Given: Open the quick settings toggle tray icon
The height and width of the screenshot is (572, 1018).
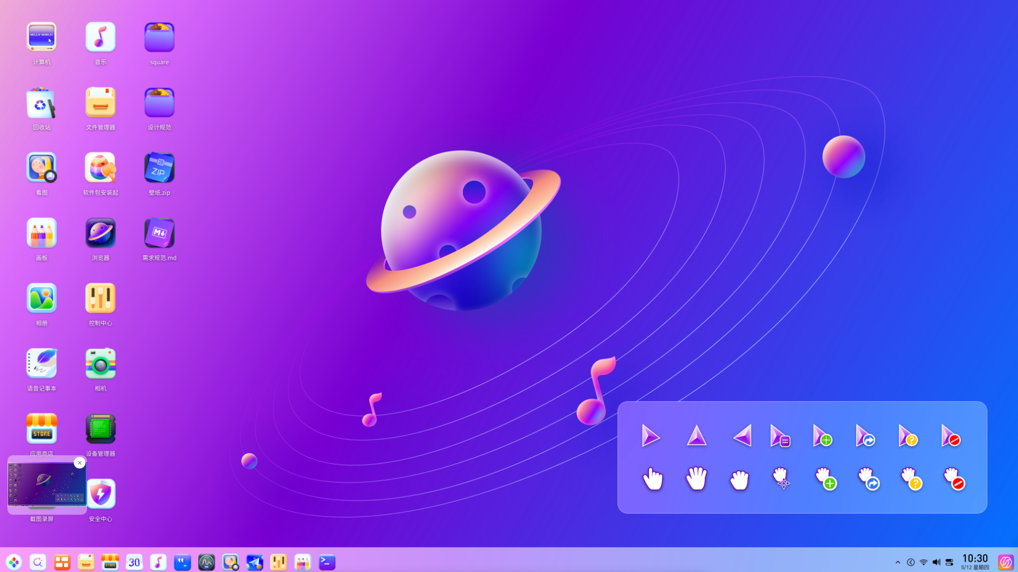Looking at the screenshot, I should [x=950, y=562].
